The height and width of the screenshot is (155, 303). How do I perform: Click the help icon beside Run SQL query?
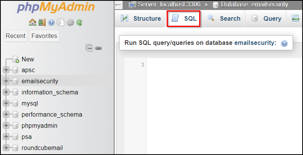(284, 43)
